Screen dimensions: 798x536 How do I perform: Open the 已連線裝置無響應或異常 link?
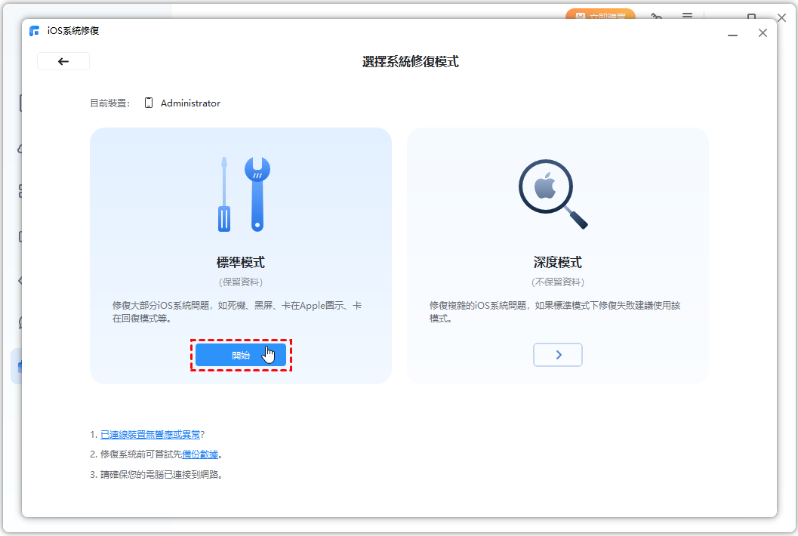pyautogui.click(x=150, y=435)
